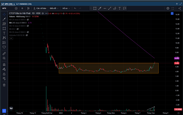
Task: Choose the Text annotation tool in sidebar
Action: 4,33
